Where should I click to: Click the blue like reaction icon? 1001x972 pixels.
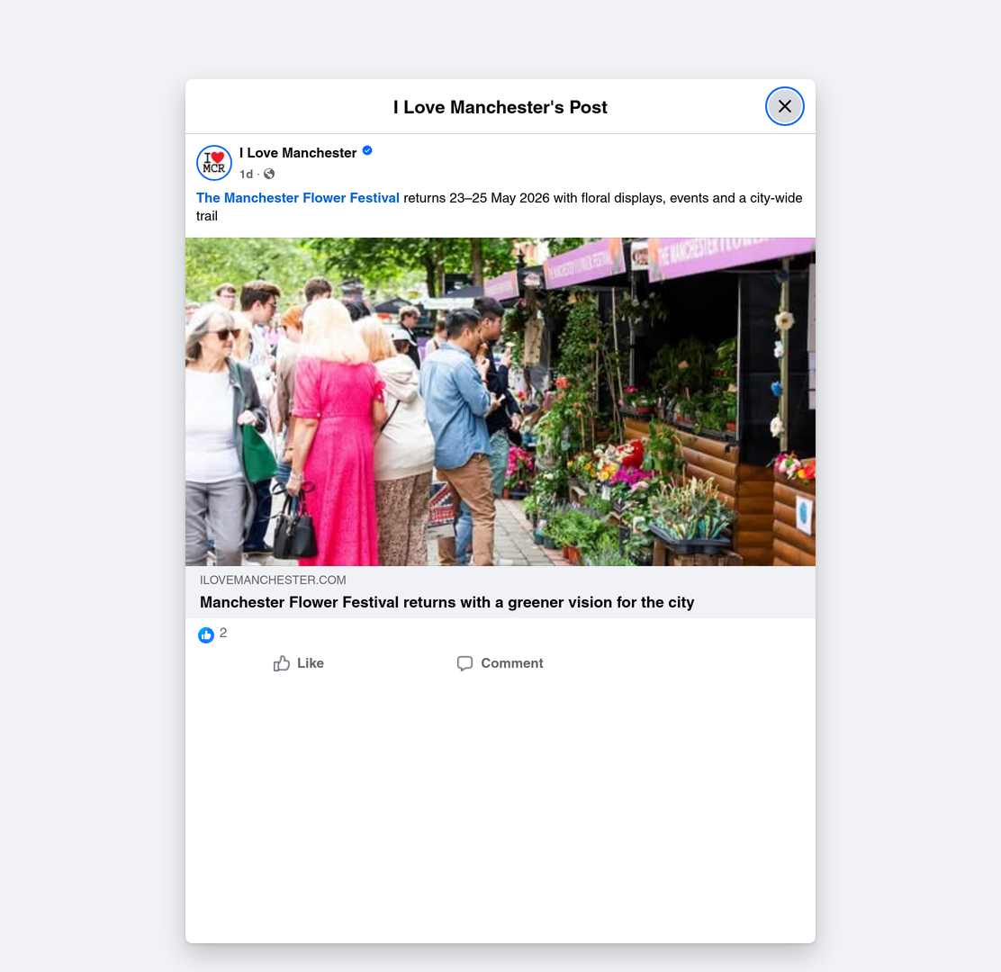[x=205, y=635]
